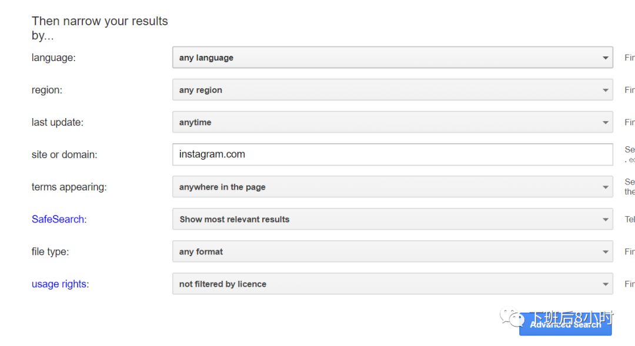Click the 'file type:' label

click(50, 251)
